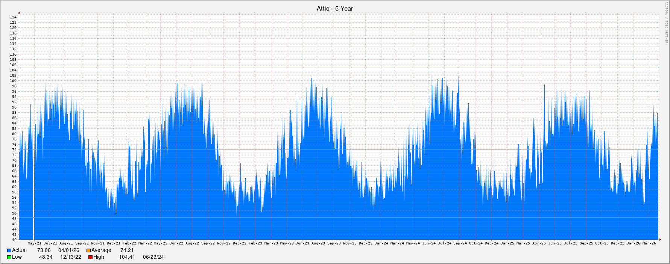The height and width of the screenshot is (264, 670).
Task: Click the red arrow ending the x-axis
Action: coord(659,240)
